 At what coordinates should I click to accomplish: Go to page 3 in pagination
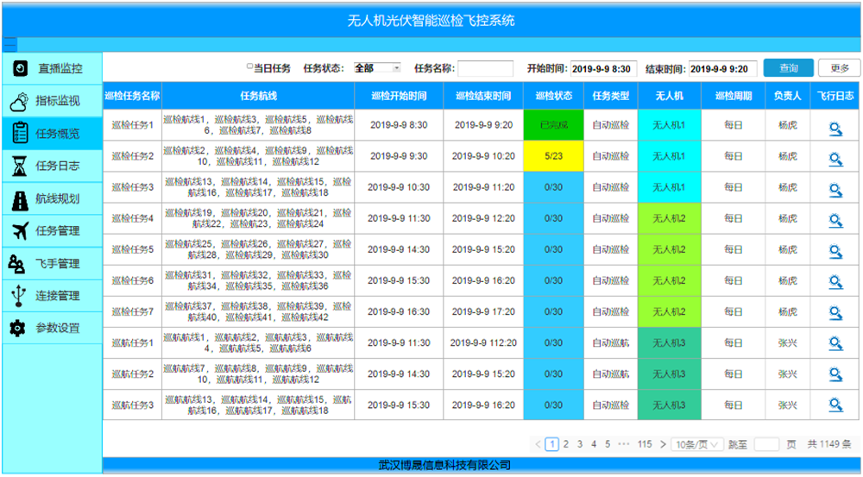pyautogui.click(x=580, y=444)
